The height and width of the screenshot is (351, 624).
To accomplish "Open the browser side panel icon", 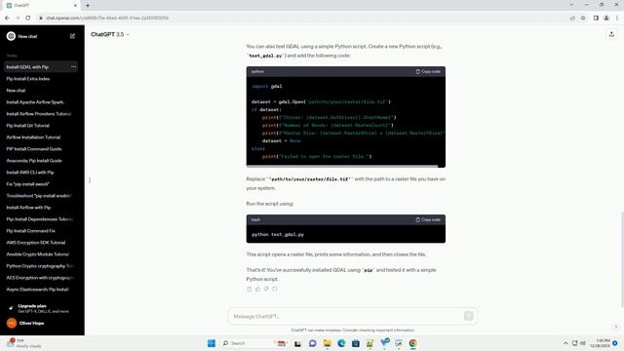I will (596, 18).
